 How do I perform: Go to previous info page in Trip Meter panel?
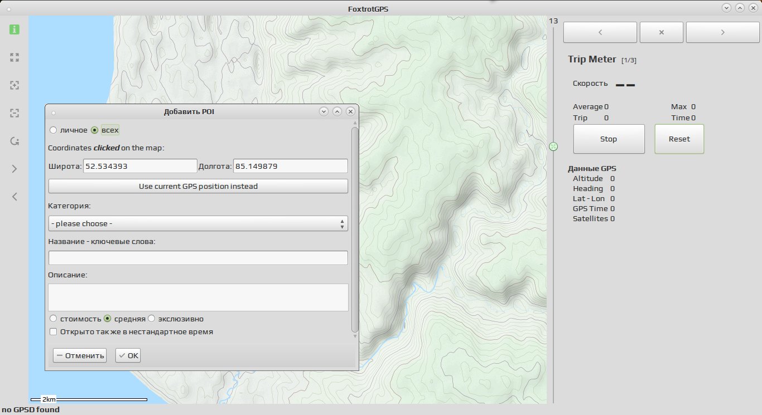coord(600,32)
